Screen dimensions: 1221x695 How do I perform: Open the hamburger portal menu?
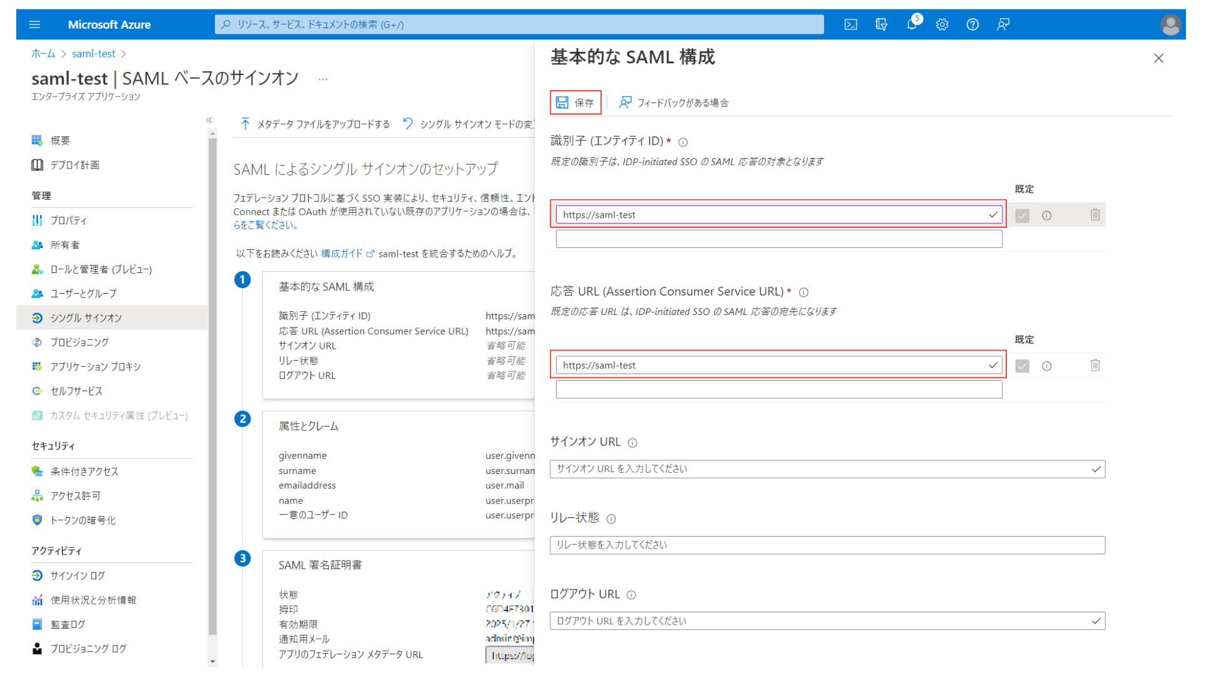click(34, 24)
